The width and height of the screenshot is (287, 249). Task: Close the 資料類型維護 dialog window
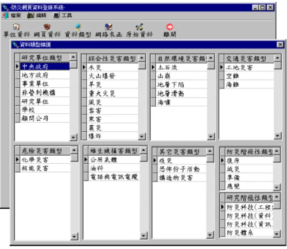280,45
